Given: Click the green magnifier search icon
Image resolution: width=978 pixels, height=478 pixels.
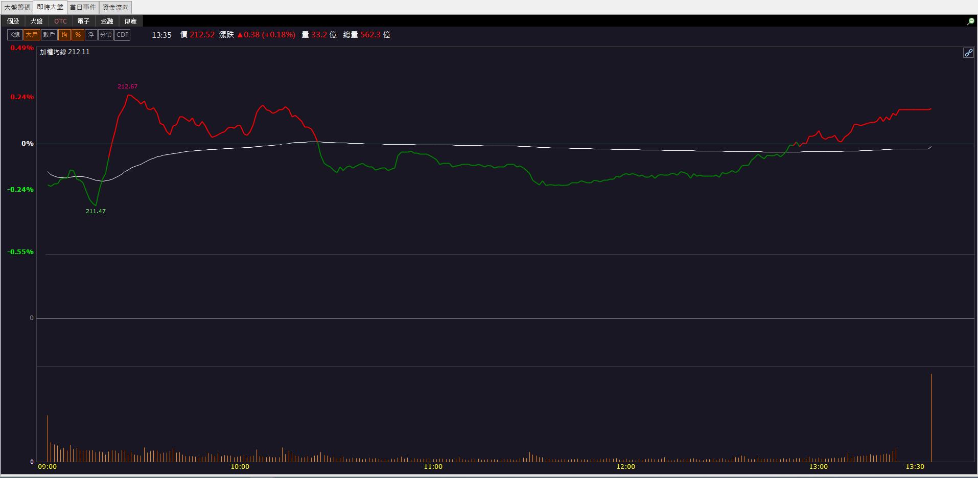Looking at the screenshot, I should [x=970, y=21].
